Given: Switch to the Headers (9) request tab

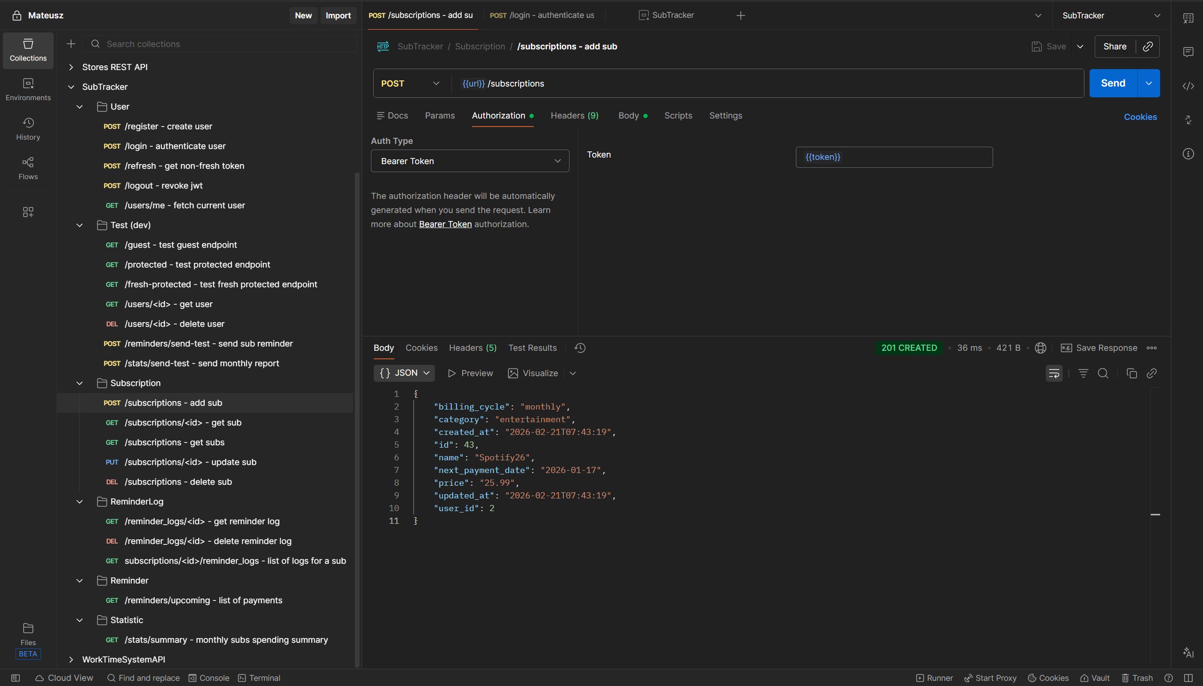Looking at the screenshot, I should click(x=574, y=116).
